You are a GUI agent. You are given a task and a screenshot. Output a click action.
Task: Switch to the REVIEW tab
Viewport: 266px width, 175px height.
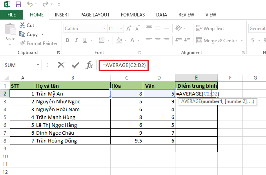point(186,15)
